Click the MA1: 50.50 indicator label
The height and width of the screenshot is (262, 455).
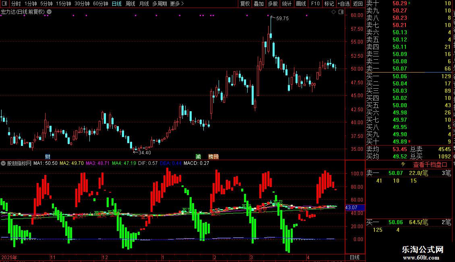coord(45,163)
